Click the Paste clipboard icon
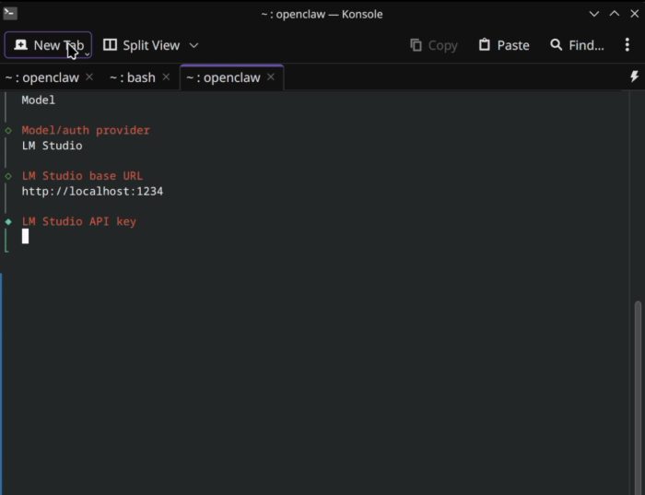 [x=485, y=45]
